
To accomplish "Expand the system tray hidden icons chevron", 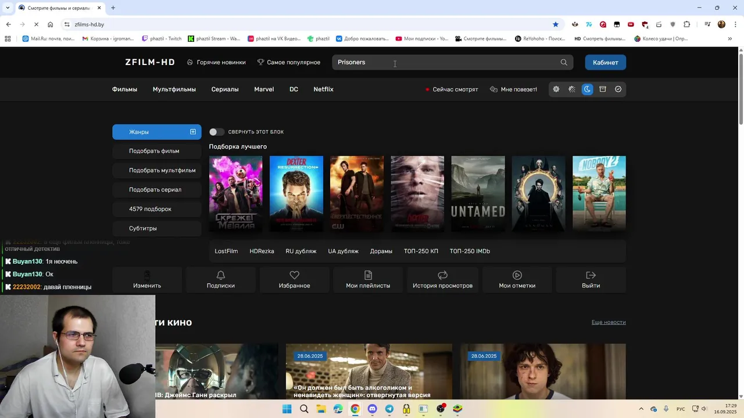I will tap(641, 409).
